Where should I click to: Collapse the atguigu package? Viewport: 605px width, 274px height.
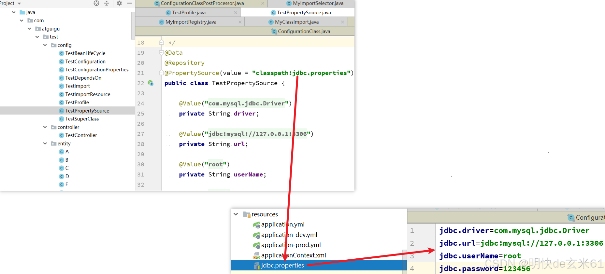point(29,29)
